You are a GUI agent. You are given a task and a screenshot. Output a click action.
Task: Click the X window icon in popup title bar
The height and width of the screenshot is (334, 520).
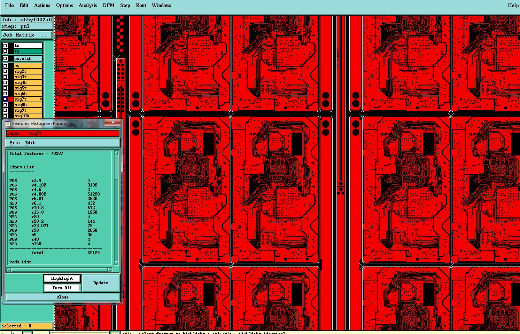pos(7,124)
